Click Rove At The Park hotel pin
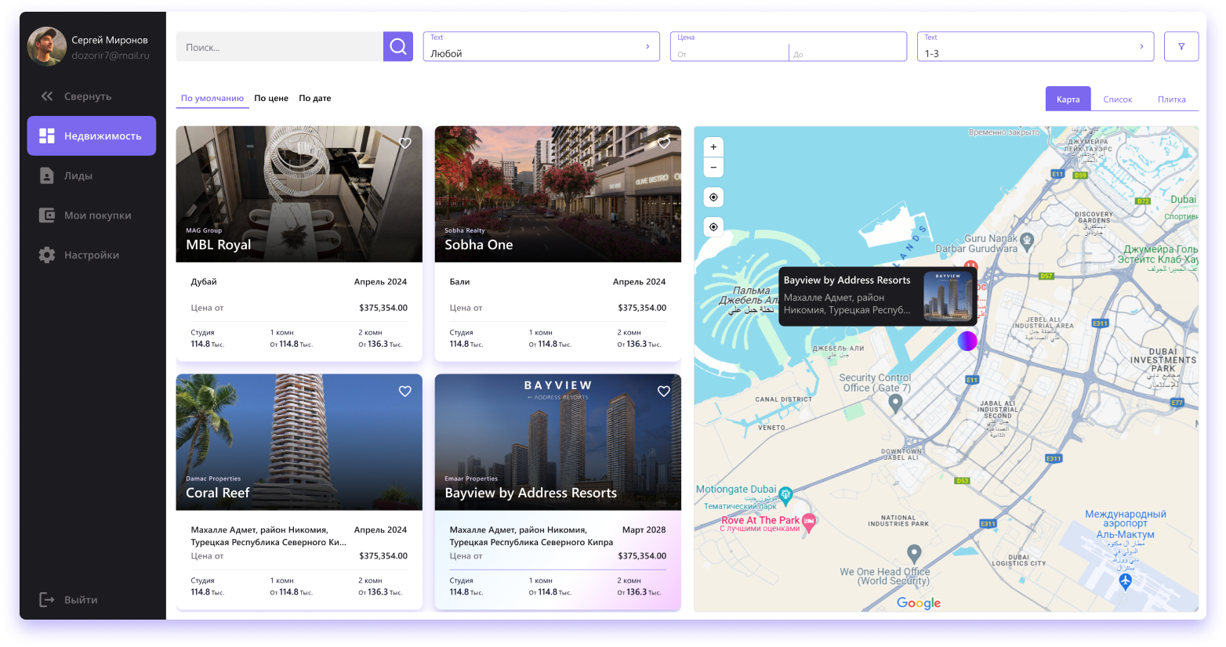The width and height of the screenshot is (1226, 647). 809,522
